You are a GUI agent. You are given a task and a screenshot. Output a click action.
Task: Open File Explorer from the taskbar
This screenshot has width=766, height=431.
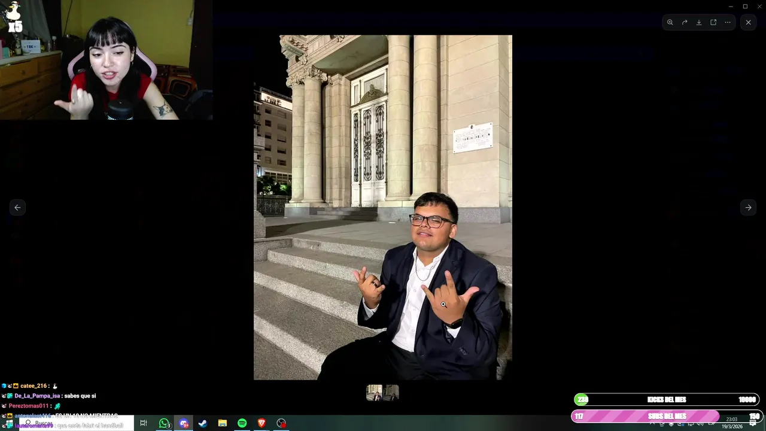pyautogui.click(x=222, y=423)
